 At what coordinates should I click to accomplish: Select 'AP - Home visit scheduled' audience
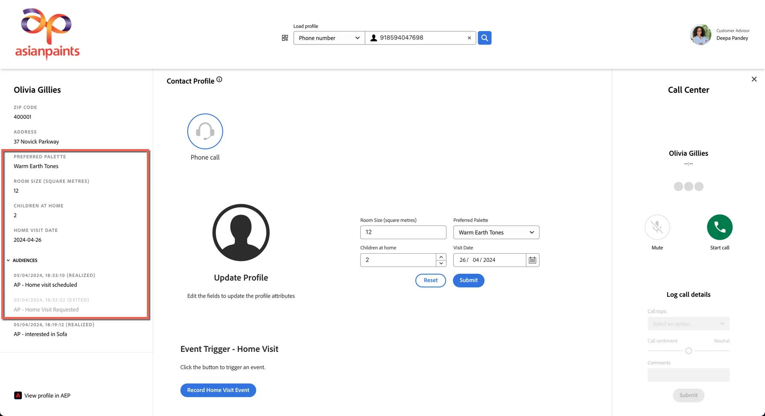pyautogui.click(x=45, y=285)
